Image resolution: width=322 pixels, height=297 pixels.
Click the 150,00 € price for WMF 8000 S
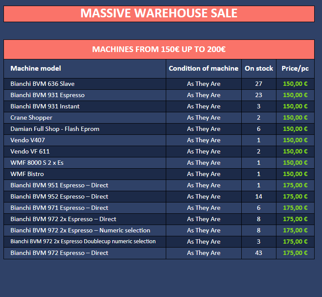point(295,163)
